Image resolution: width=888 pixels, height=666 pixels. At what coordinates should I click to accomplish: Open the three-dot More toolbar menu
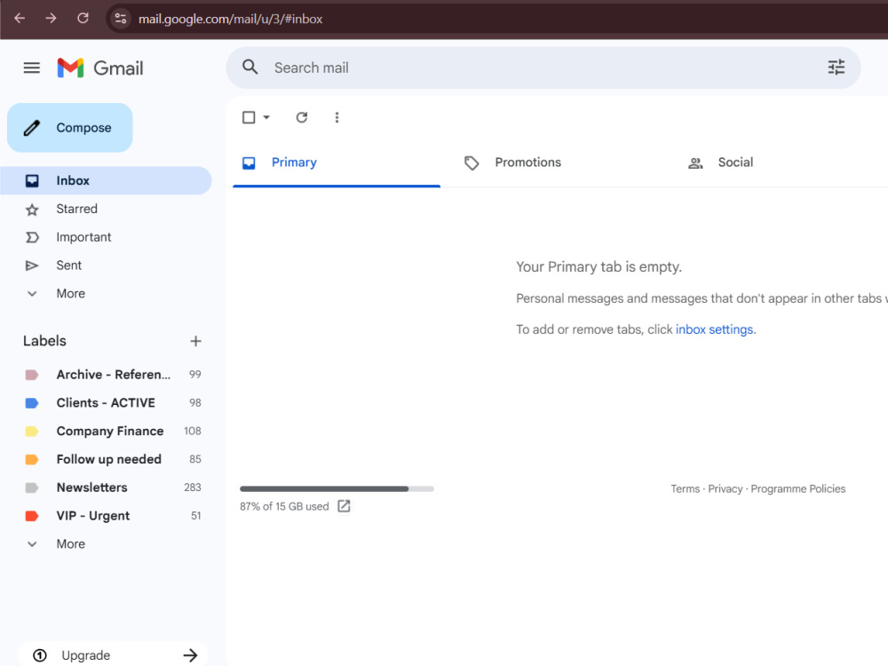(x=337, y=117)
